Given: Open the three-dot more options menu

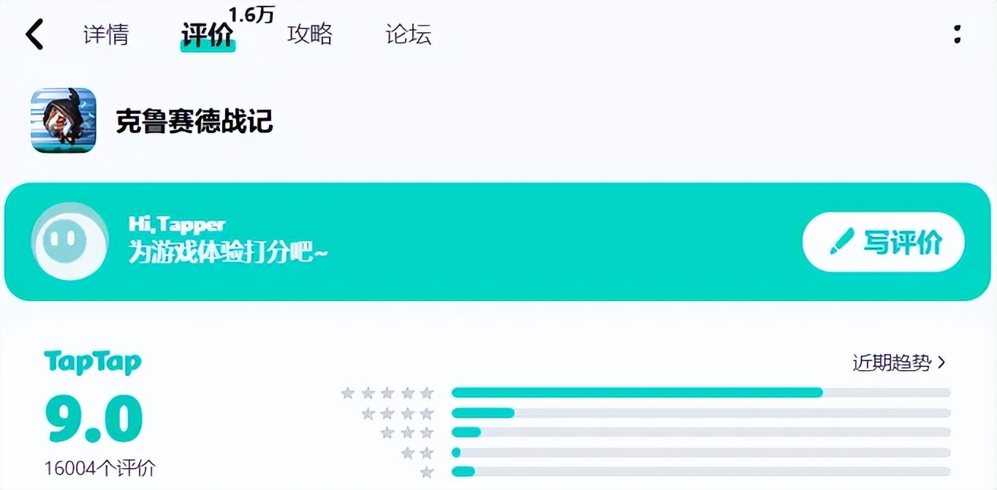Looking at the screenshot, I should pos(957,34).
